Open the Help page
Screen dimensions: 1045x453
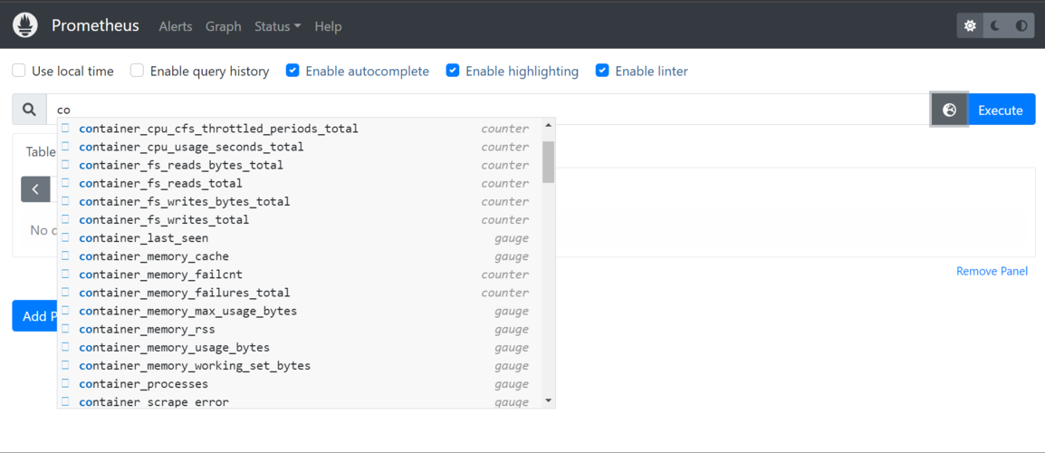328,26
